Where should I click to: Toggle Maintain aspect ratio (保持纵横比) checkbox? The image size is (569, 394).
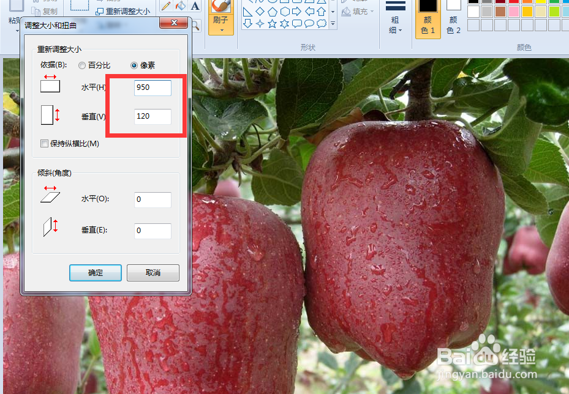(44, 144)
